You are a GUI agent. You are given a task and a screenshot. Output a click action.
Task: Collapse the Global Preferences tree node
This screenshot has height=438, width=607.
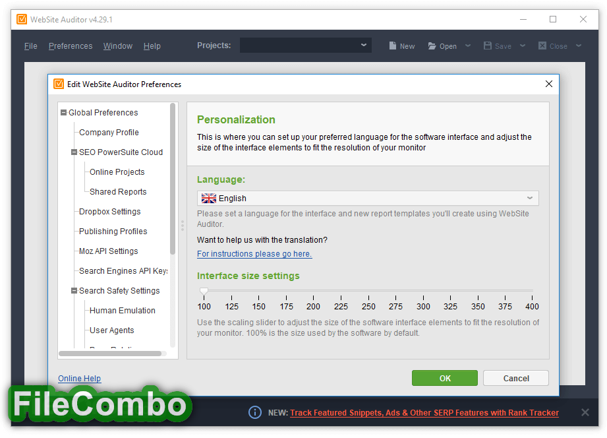click(63, 112)
